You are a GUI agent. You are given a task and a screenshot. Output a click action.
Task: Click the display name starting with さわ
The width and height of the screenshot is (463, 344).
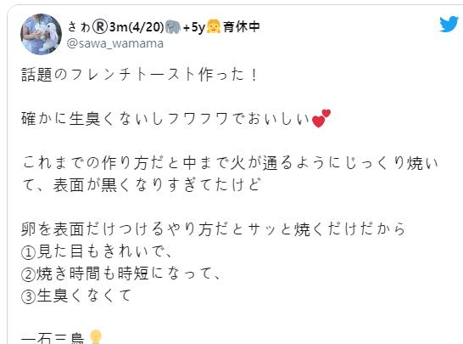tap(164, 27)
